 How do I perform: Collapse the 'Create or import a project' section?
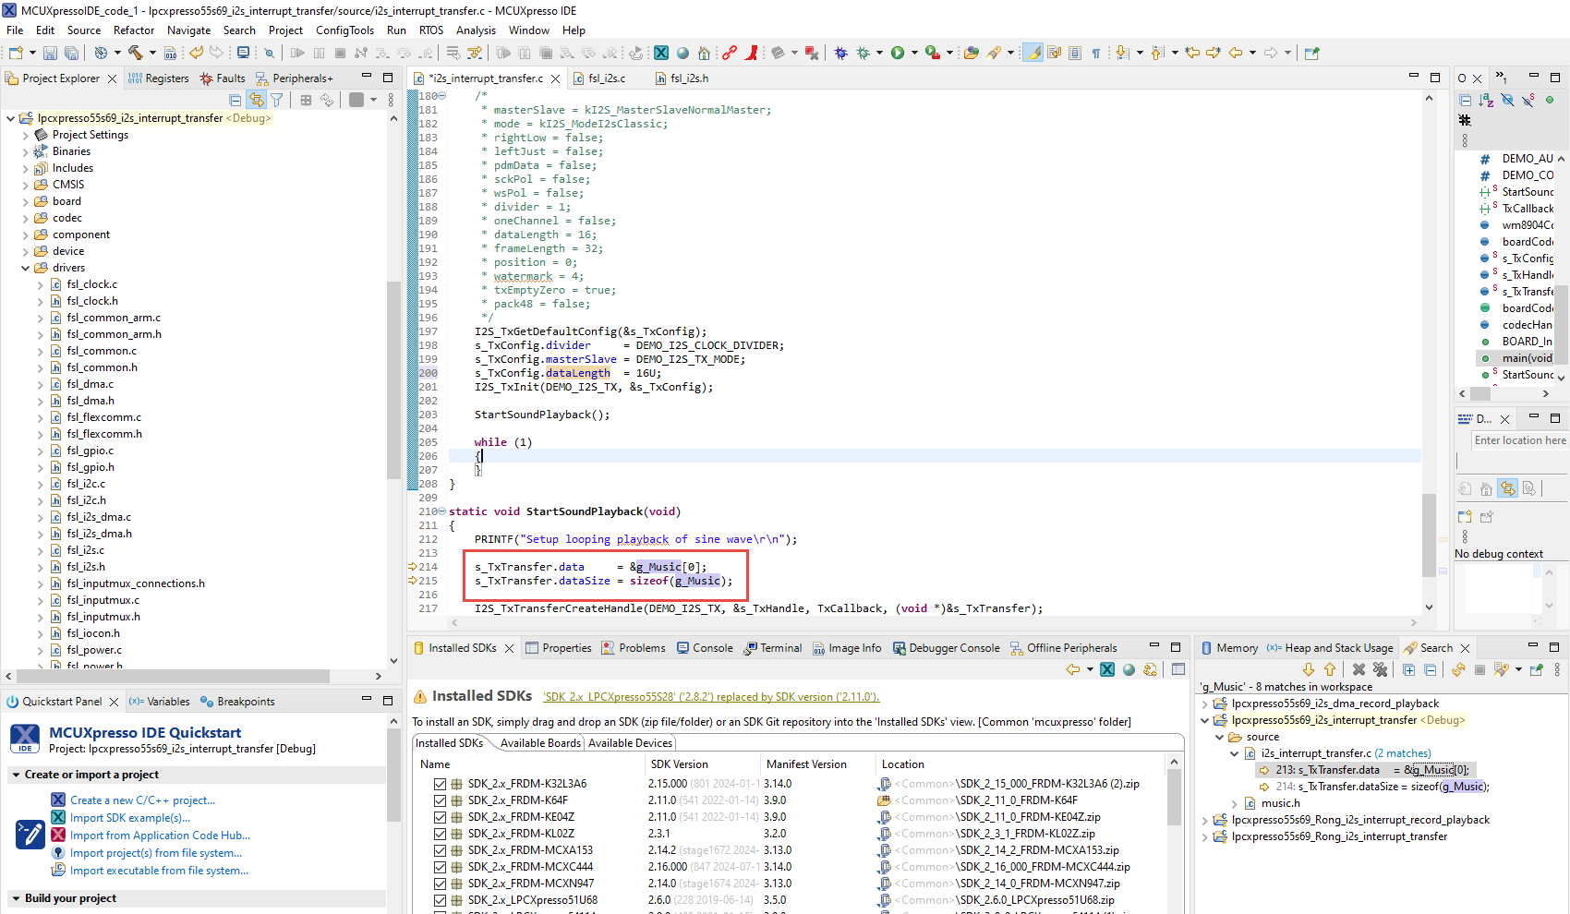pyautogui.click(x=16, y=775)
